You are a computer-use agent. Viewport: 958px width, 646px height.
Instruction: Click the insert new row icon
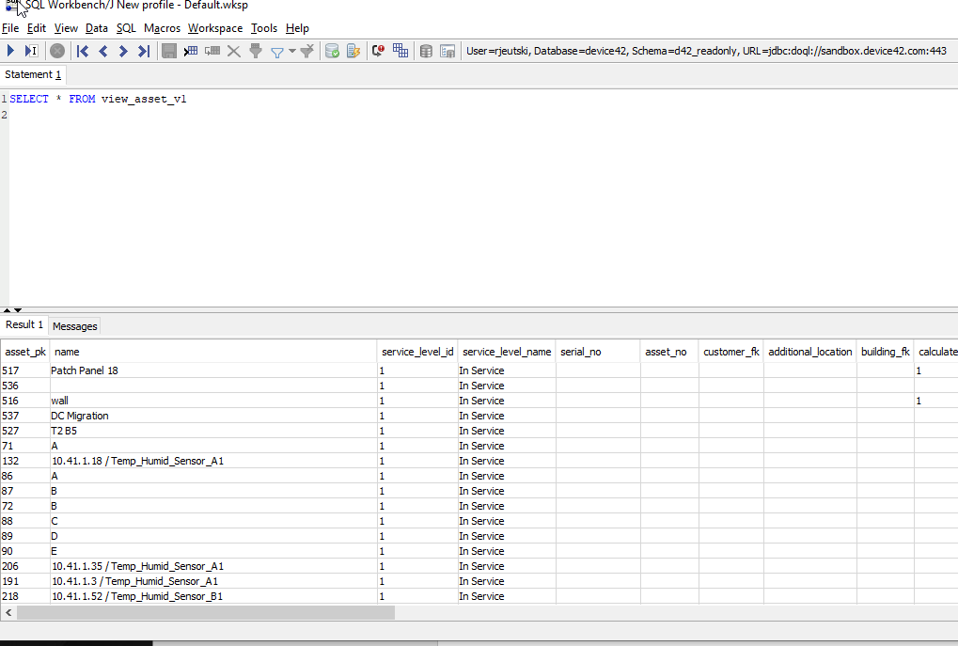191,51
